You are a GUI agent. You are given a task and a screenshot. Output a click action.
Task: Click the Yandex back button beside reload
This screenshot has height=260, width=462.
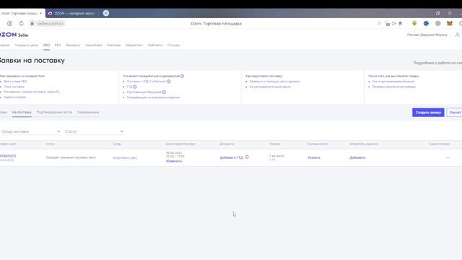click(9, 23)
